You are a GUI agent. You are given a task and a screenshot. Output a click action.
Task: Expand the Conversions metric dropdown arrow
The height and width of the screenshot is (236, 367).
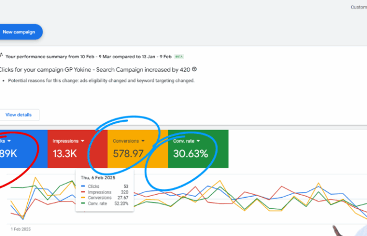[143, 141]
